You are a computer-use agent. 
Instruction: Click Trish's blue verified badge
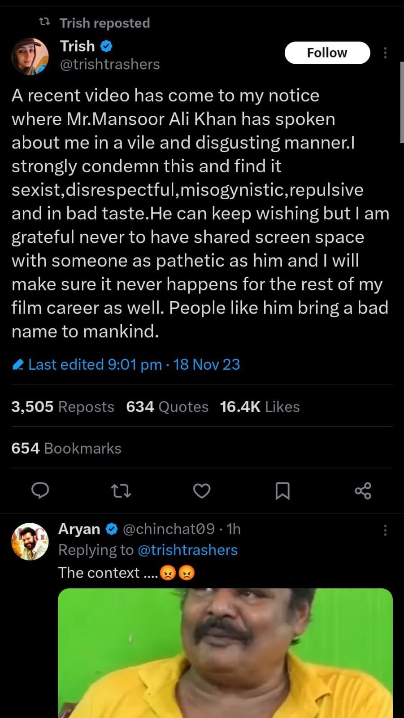coord(106,46)
